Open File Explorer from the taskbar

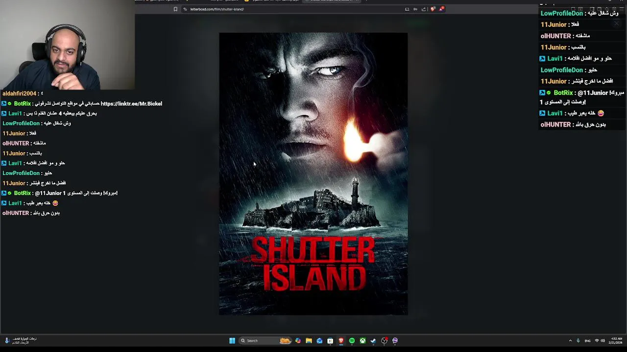point(309,341)
